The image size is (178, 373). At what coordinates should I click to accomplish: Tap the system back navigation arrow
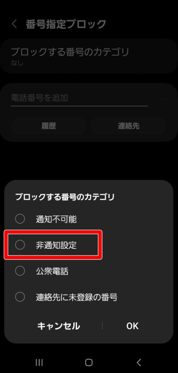139,362
